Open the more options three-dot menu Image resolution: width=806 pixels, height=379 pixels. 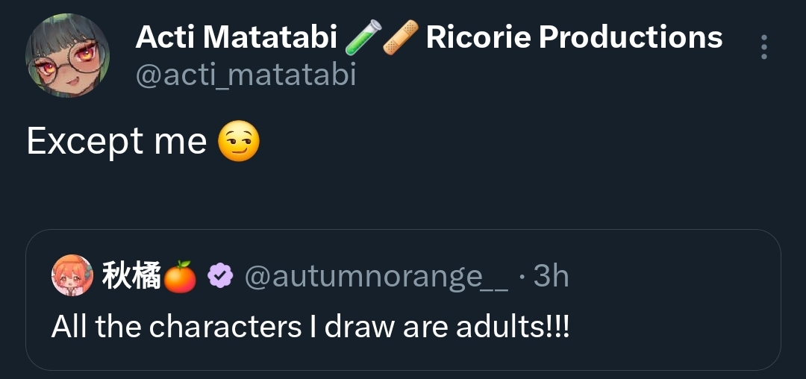pos(763,46)
